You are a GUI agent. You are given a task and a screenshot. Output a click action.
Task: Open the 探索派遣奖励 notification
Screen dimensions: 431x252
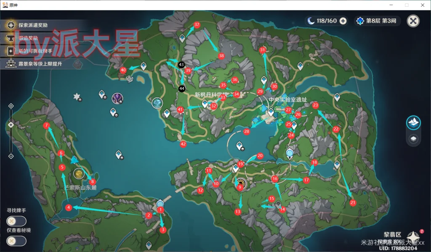(x=34, y=25)
